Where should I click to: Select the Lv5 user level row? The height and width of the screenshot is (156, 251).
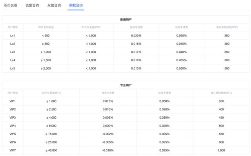pos(126,68)
